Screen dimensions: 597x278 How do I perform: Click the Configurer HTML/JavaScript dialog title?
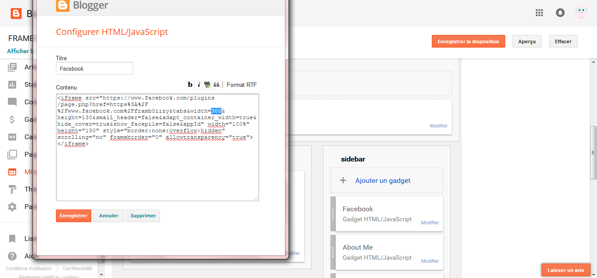(112, 32)
